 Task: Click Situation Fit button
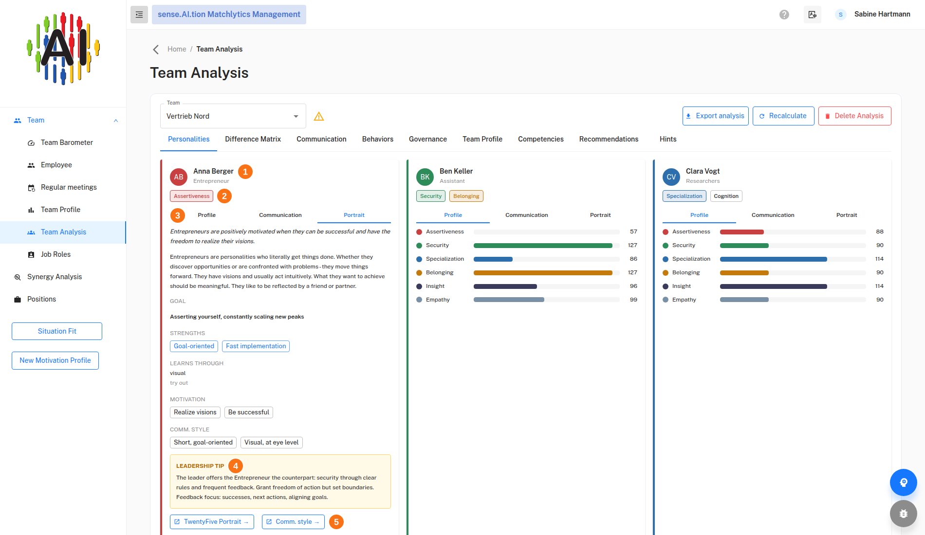[x=57, y=331]
